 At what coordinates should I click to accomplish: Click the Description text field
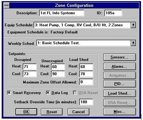coord(62,13)
